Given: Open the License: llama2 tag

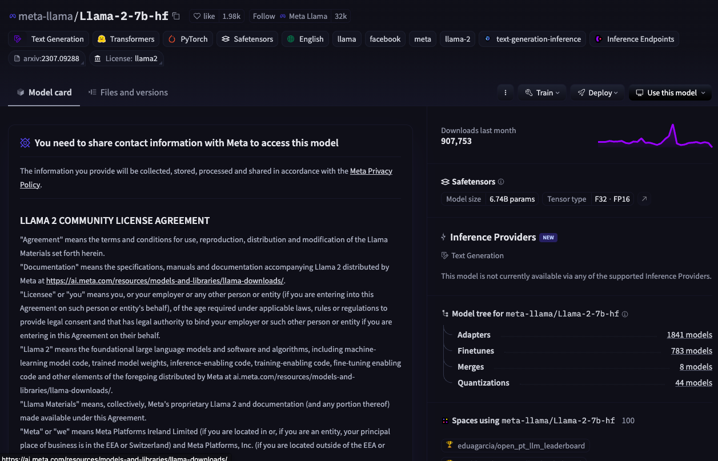Looking at the screenshot, I should 126,58.
